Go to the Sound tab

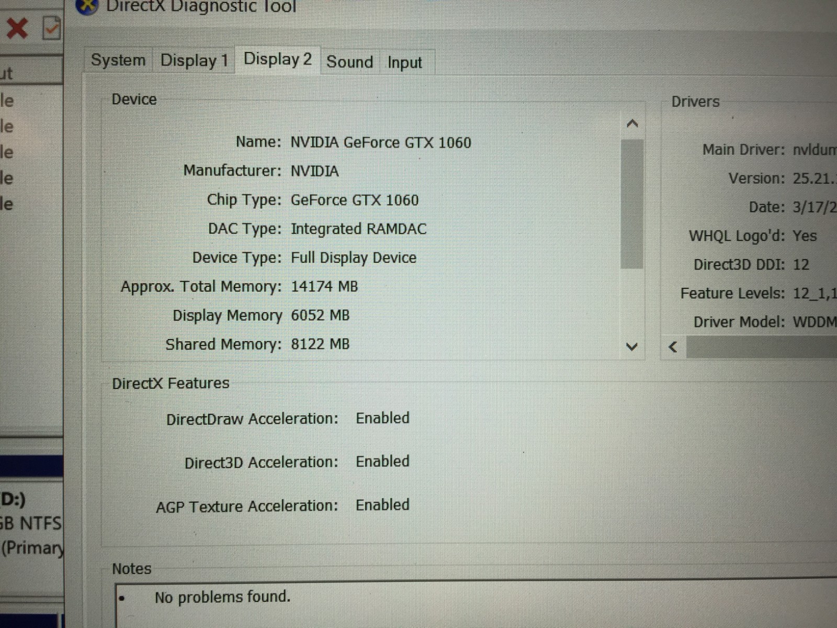pos(349,62)
